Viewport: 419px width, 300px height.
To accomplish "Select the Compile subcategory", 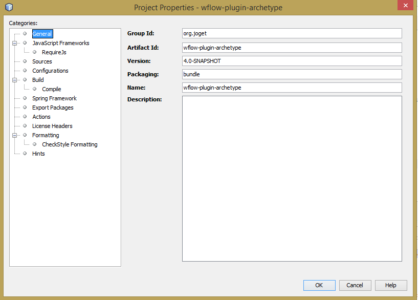I will pos(51,89).
